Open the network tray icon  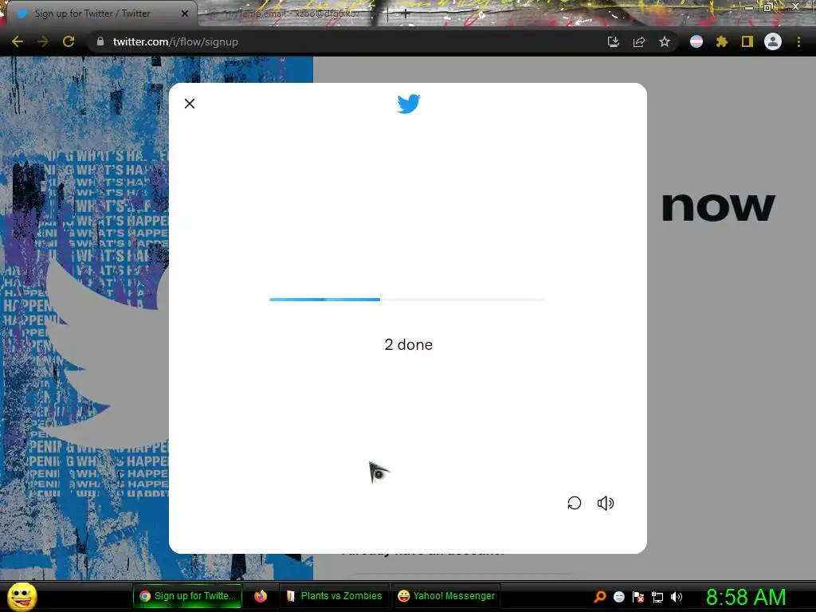coord(657,598)
